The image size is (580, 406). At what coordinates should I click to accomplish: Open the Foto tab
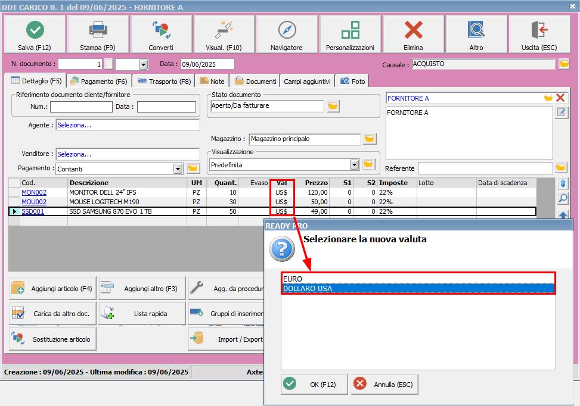coord(352,82)
